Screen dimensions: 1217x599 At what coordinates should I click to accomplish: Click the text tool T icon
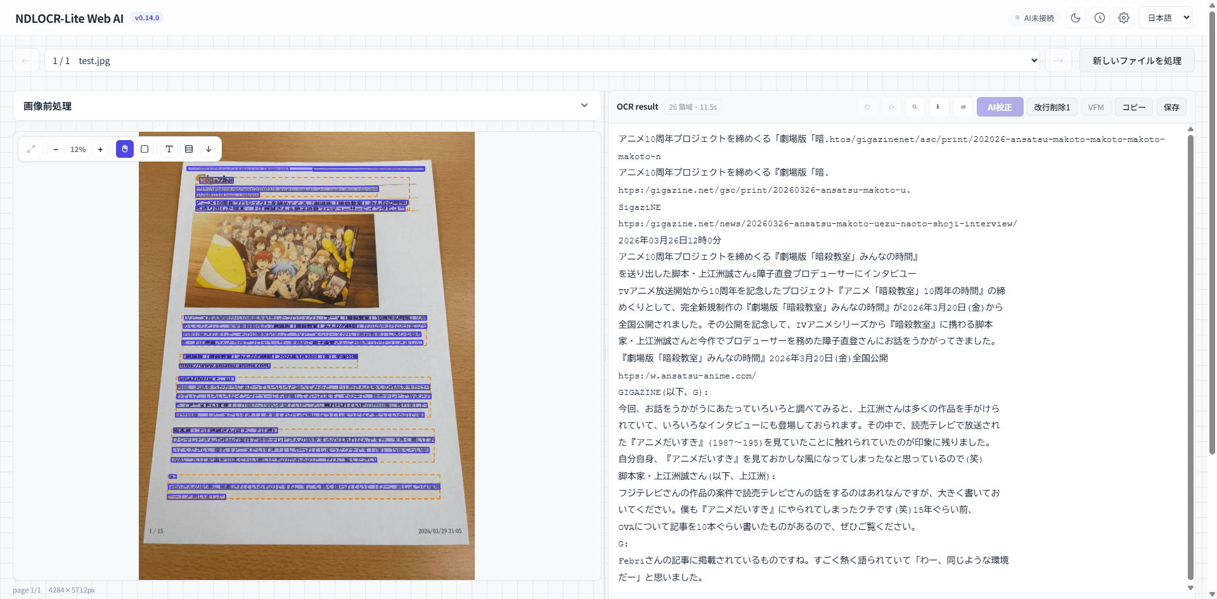click(x=169, y=149)
